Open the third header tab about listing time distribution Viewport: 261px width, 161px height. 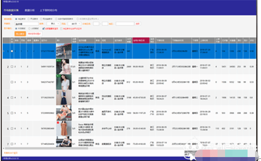(49, 10)
